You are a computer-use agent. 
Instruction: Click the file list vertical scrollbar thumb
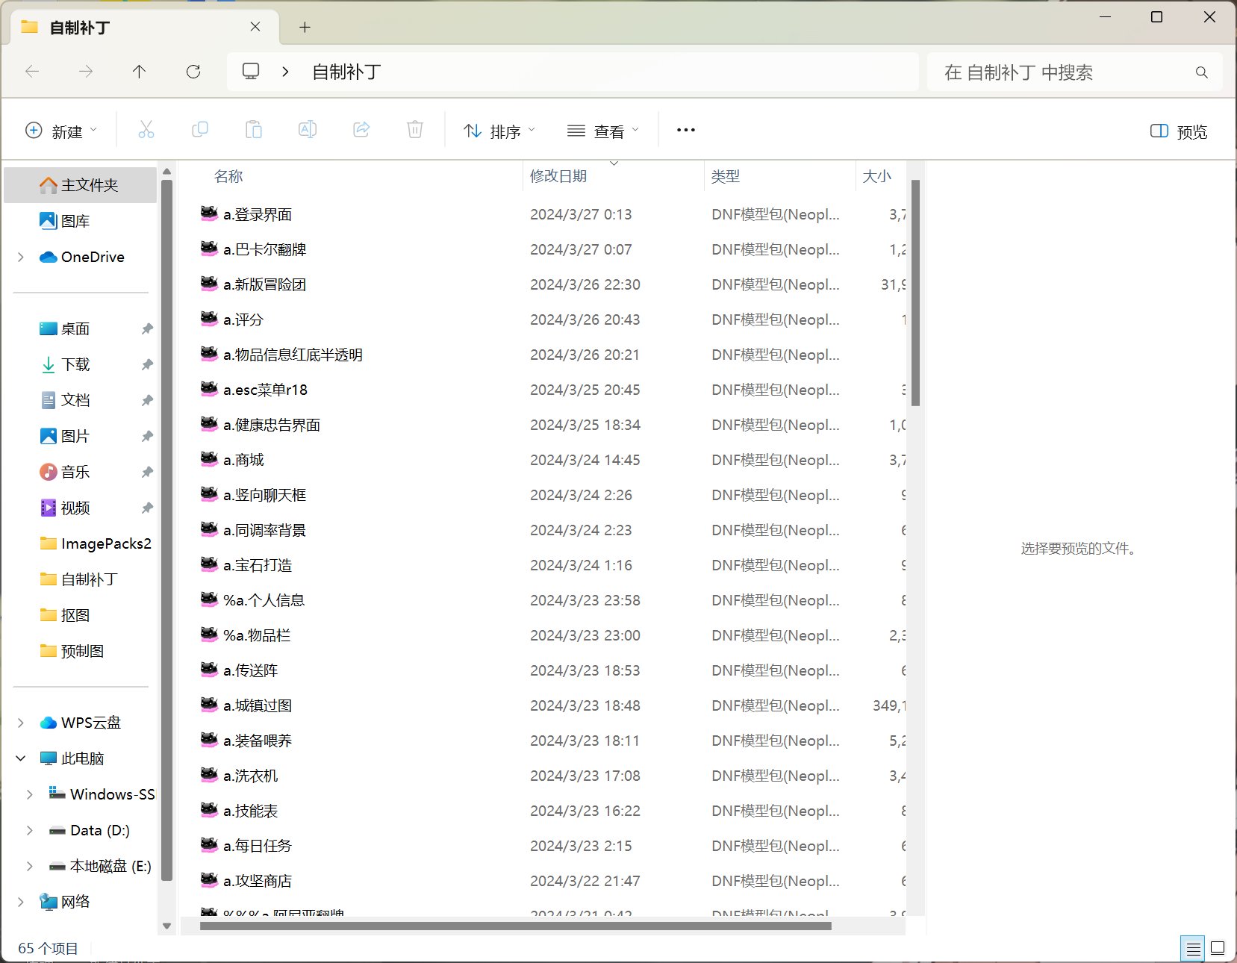915,293
